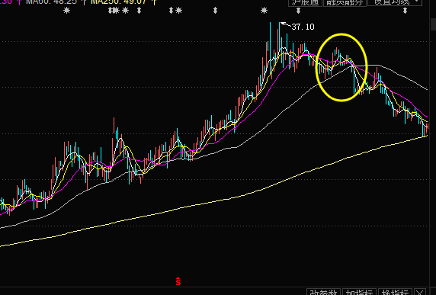This screenshot has width=436, height=295.
Task: Click the up-down arrow marker above the 37.10 label
Action: 298,11
